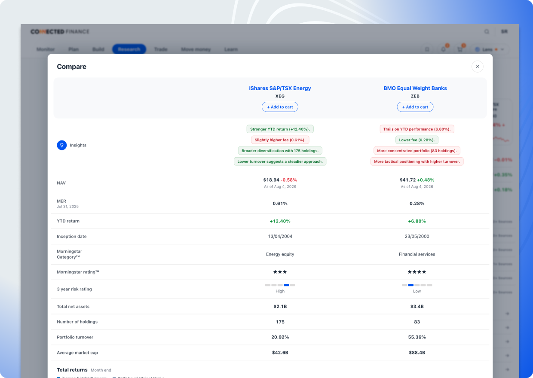533x378 pixels.
Task: Add iShares S&P/TSX Energy to cart
Action: point(280,107)
